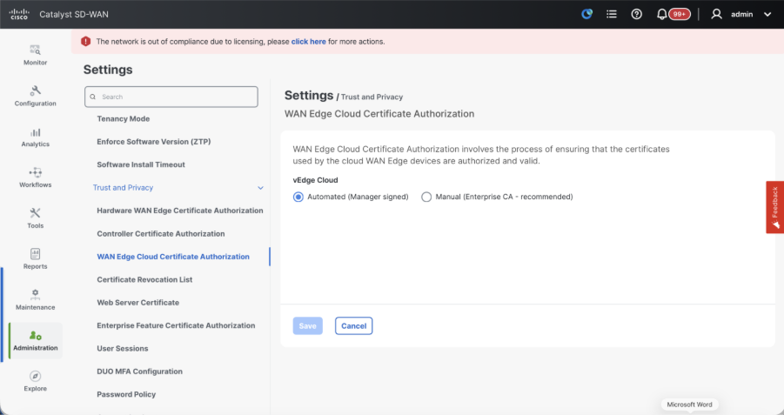Viewport: 784px width, 415px height.
Task: Open the Reports icon in sidebar
Action: tap(36, 254)
